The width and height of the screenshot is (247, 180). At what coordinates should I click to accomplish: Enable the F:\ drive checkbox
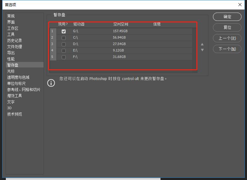click(x=64, y=57)
